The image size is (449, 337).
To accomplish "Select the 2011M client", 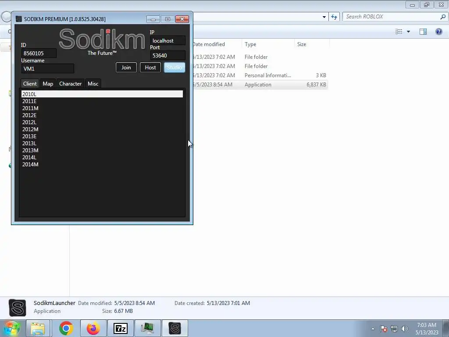I will pyautogui.click(x=102, y=108).
